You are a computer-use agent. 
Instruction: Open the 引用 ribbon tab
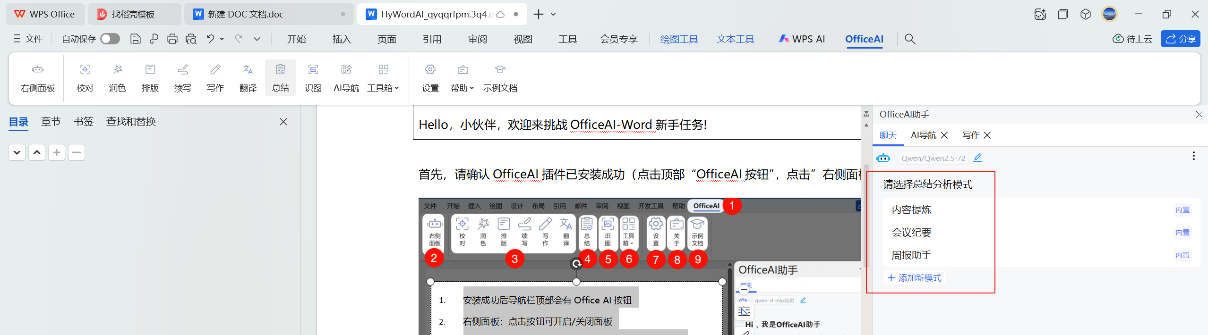click(432, 39)
